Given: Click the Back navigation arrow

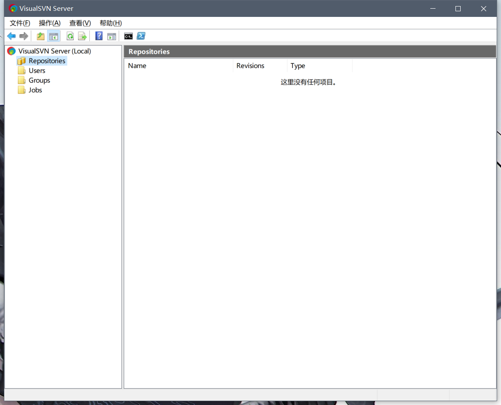Looking at the screenshot, I should click(11, 36).
